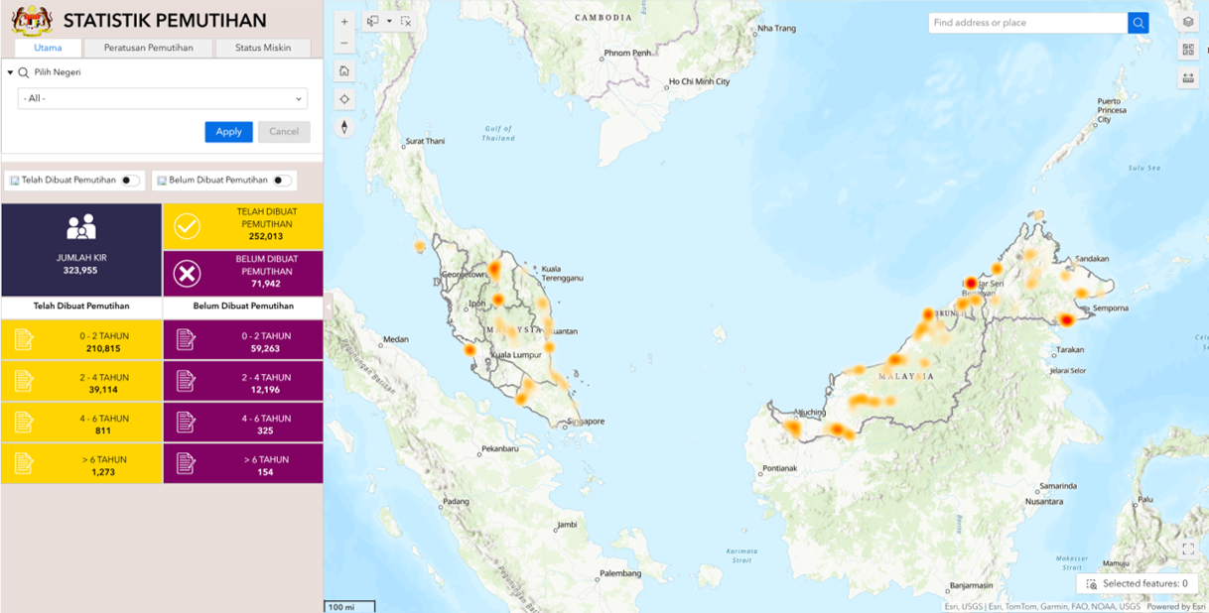The width and height of the screenshot is (1209, 613).
Task: Toggle the Belum Dibuat Pemutihan layer switch
Action: (282, 181)
